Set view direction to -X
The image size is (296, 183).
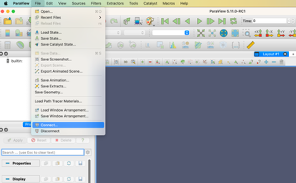270,33
